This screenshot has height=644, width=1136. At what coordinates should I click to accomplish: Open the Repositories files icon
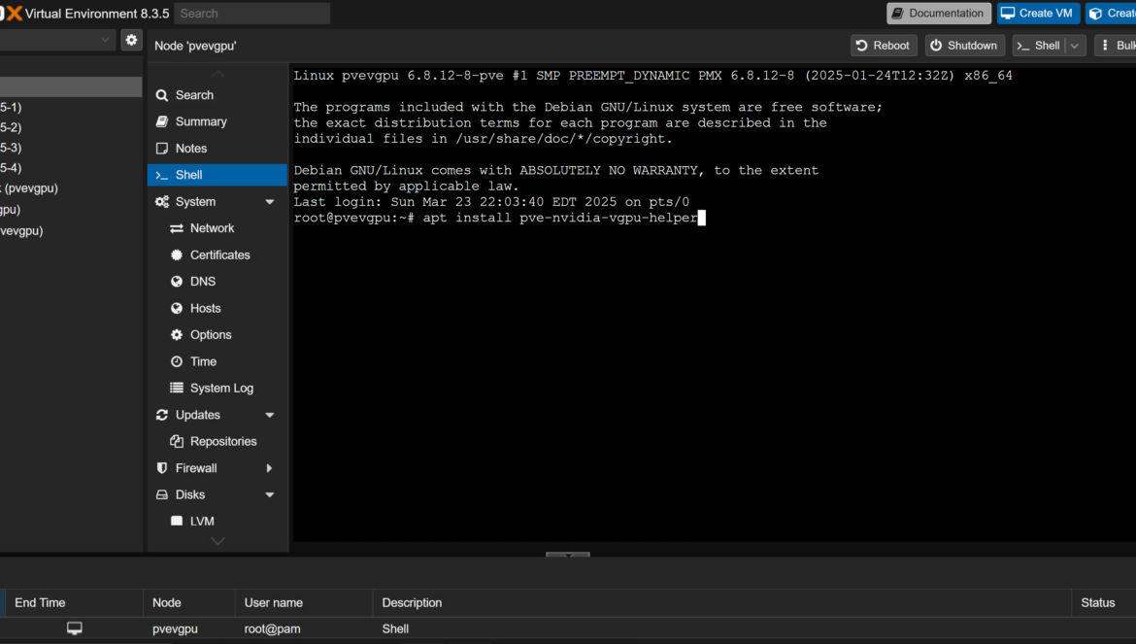176,441
